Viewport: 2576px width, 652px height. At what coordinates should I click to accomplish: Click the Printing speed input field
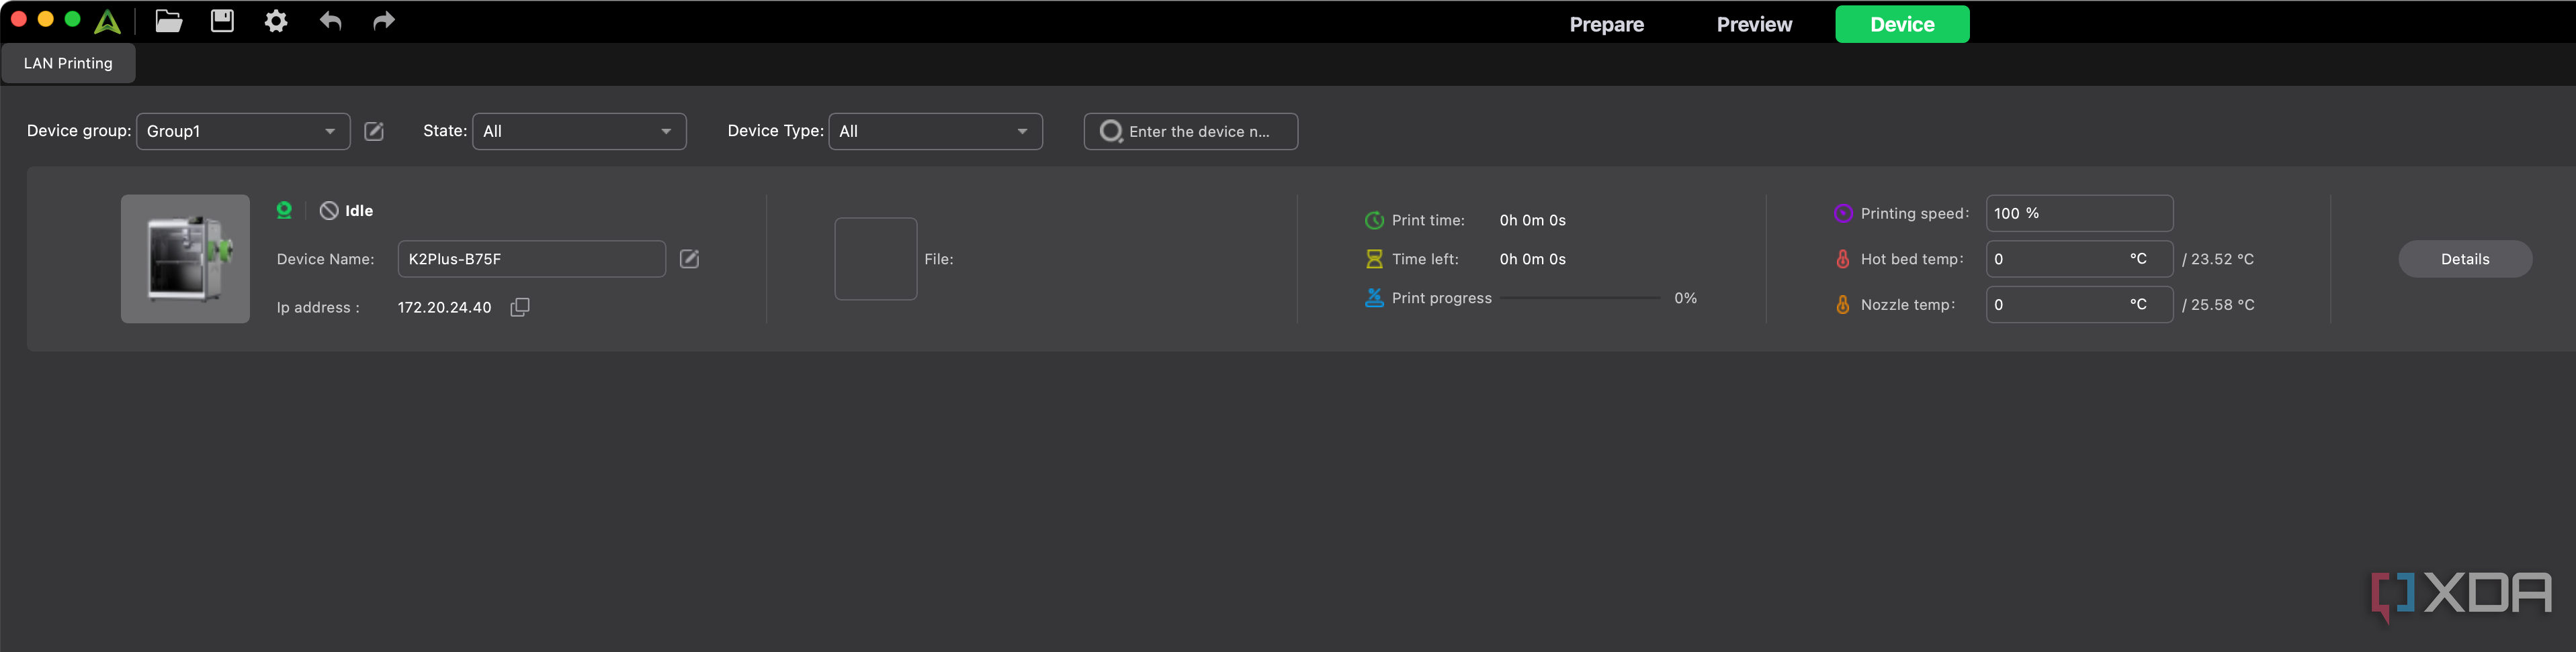pyautogui.click(x=2079, y=214)
